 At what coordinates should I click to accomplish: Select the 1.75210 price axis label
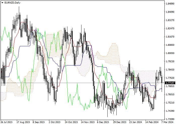click(x=170, y=102)
